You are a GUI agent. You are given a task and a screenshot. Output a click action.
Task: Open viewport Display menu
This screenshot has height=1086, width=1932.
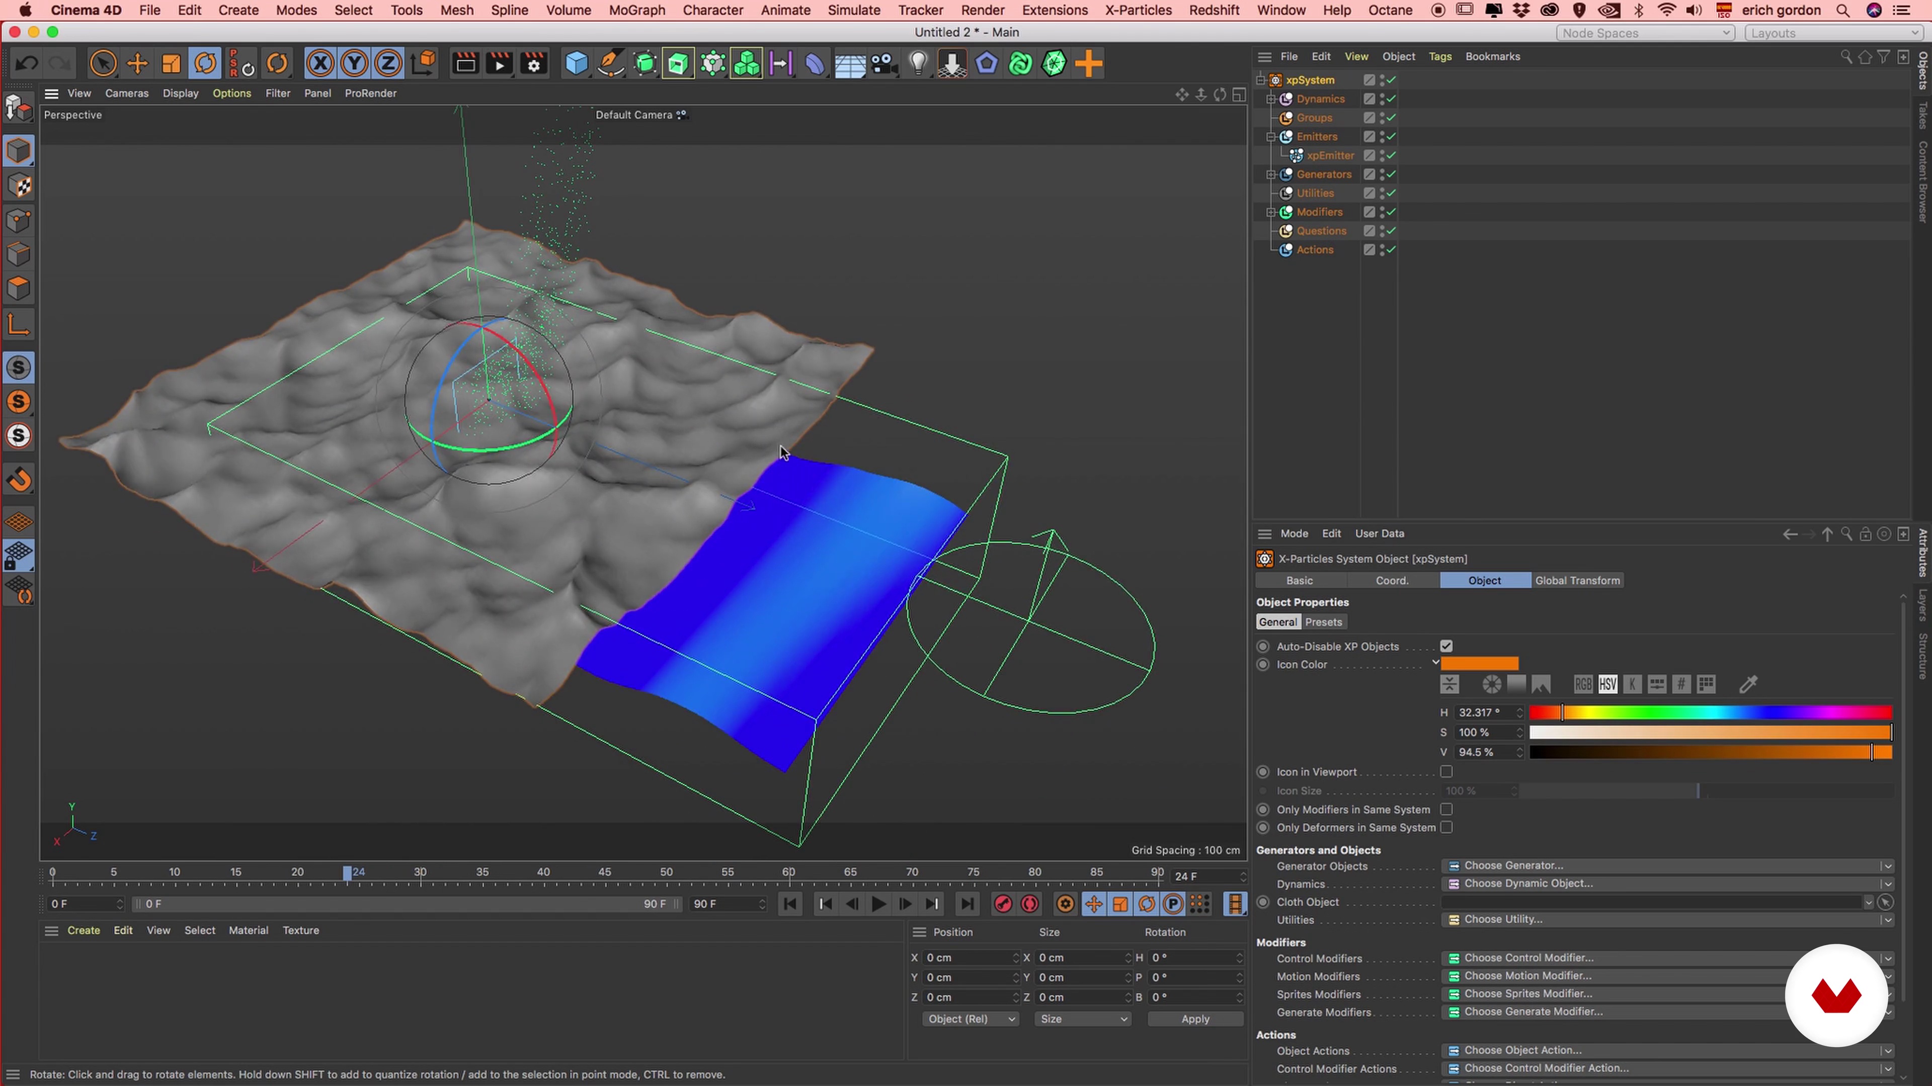[180, 93]
